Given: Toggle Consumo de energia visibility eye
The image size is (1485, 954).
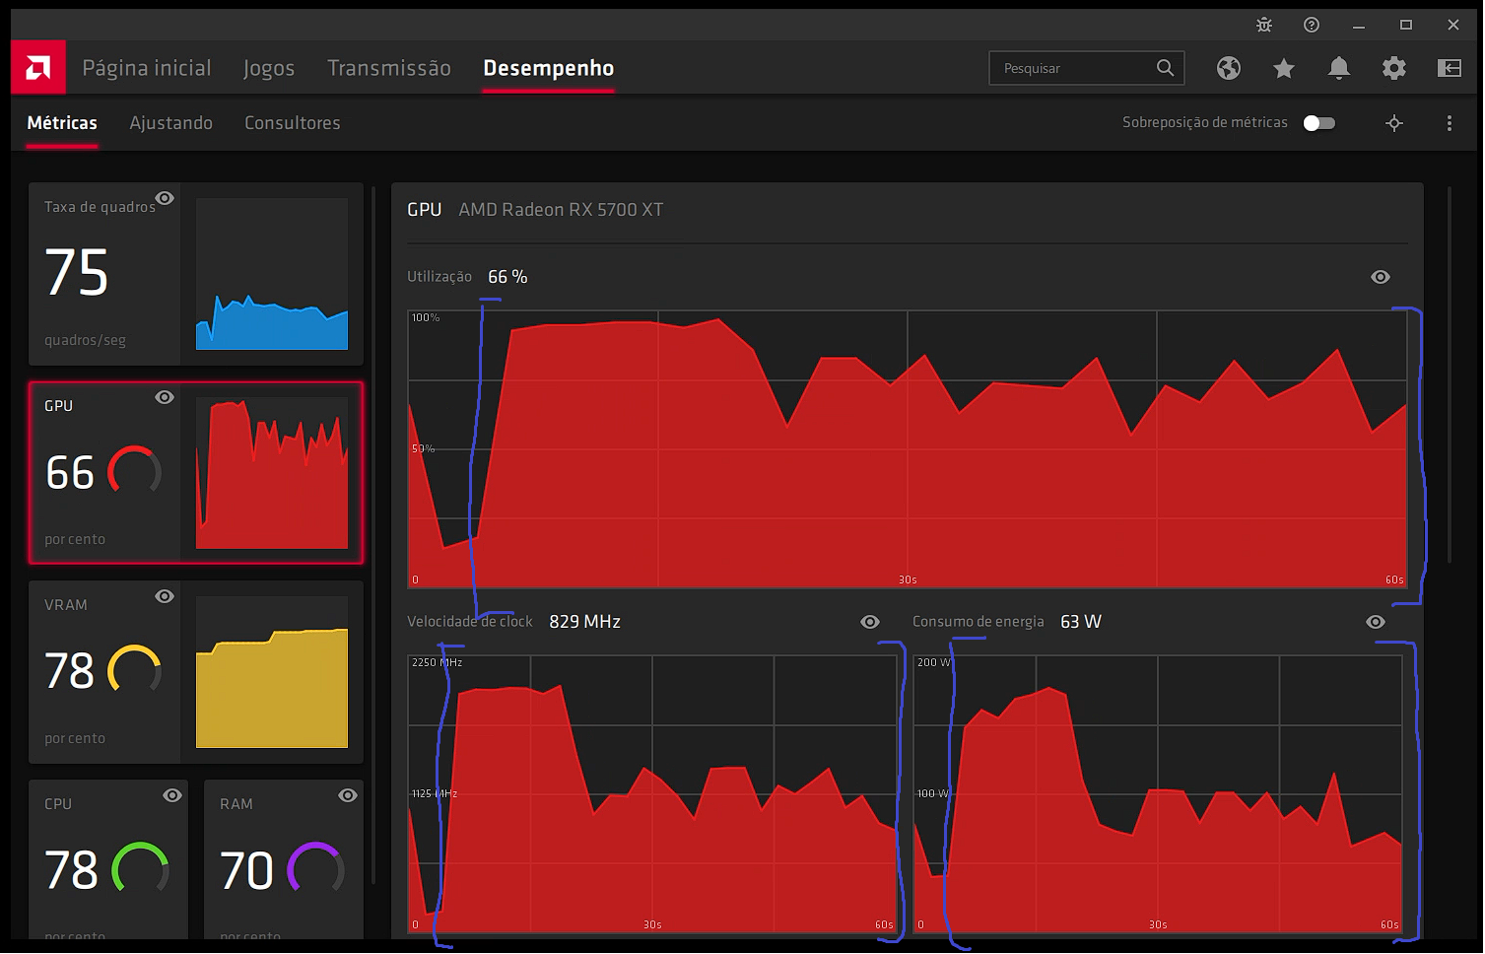Looking at the screenshot, I should (1376, 622).
